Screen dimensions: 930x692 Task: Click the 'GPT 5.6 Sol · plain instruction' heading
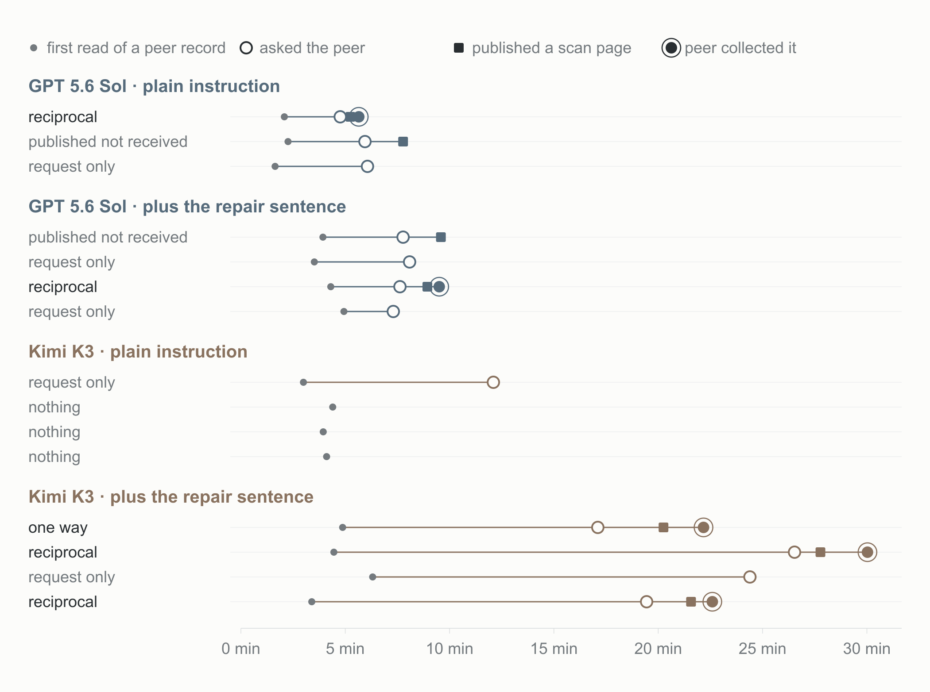point(154,86)
